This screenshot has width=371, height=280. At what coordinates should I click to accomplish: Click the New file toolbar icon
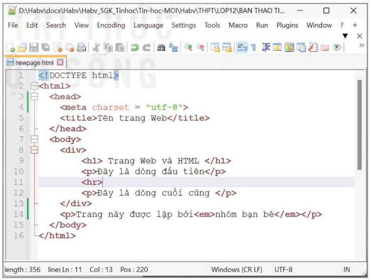(8, 47)
